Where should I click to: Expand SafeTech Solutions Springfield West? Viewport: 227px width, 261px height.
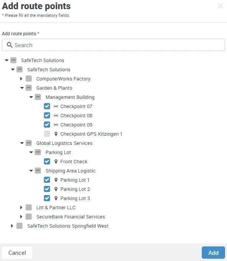(12, 226)
